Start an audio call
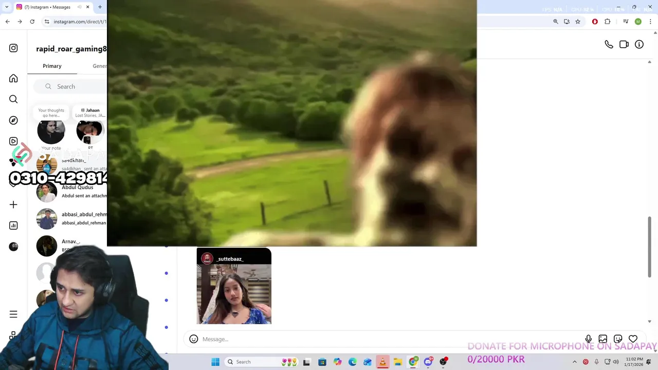This screenshot has width=658, height=370. pyautogui.click(x=609, y=44)
